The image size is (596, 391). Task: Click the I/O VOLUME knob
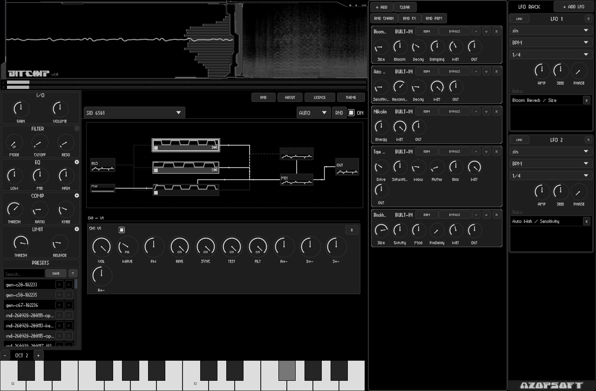pyautogui.click(x=60, y=109)
